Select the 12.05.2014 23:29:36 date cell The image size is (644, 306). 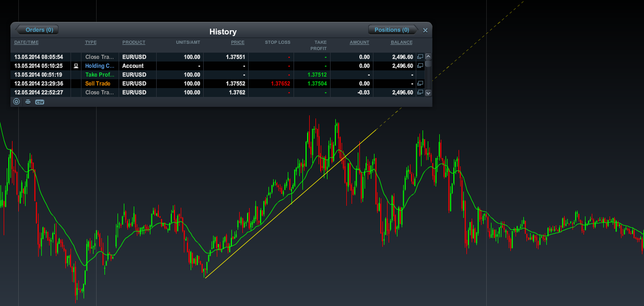(x=39, y=83)
